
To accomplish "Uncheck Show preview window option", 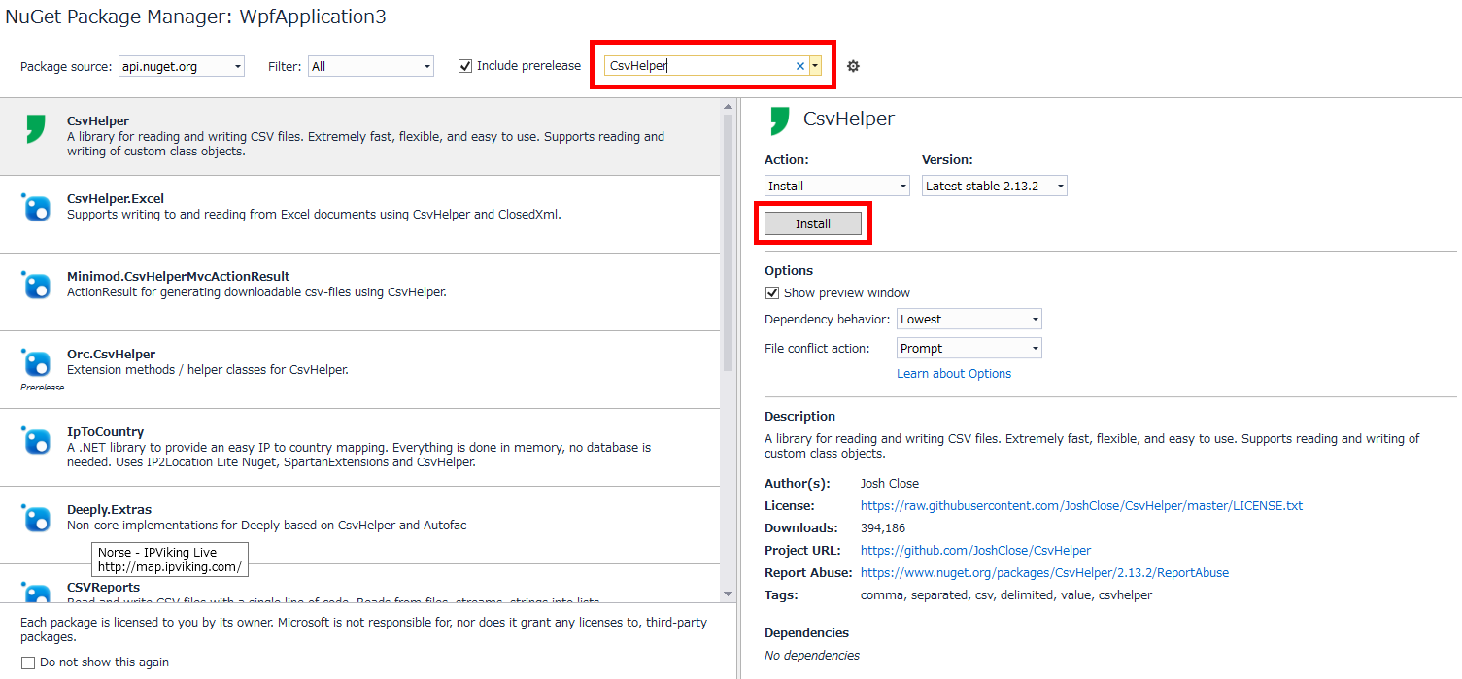I will click(772, 292).
